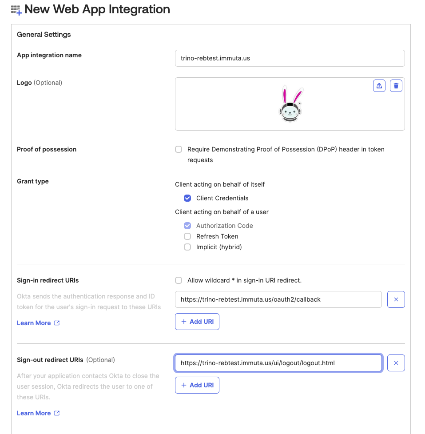Check the Implicit (hybrid) grant type
The width and height of the screenshot is (425, 434).
coord(187,247)
